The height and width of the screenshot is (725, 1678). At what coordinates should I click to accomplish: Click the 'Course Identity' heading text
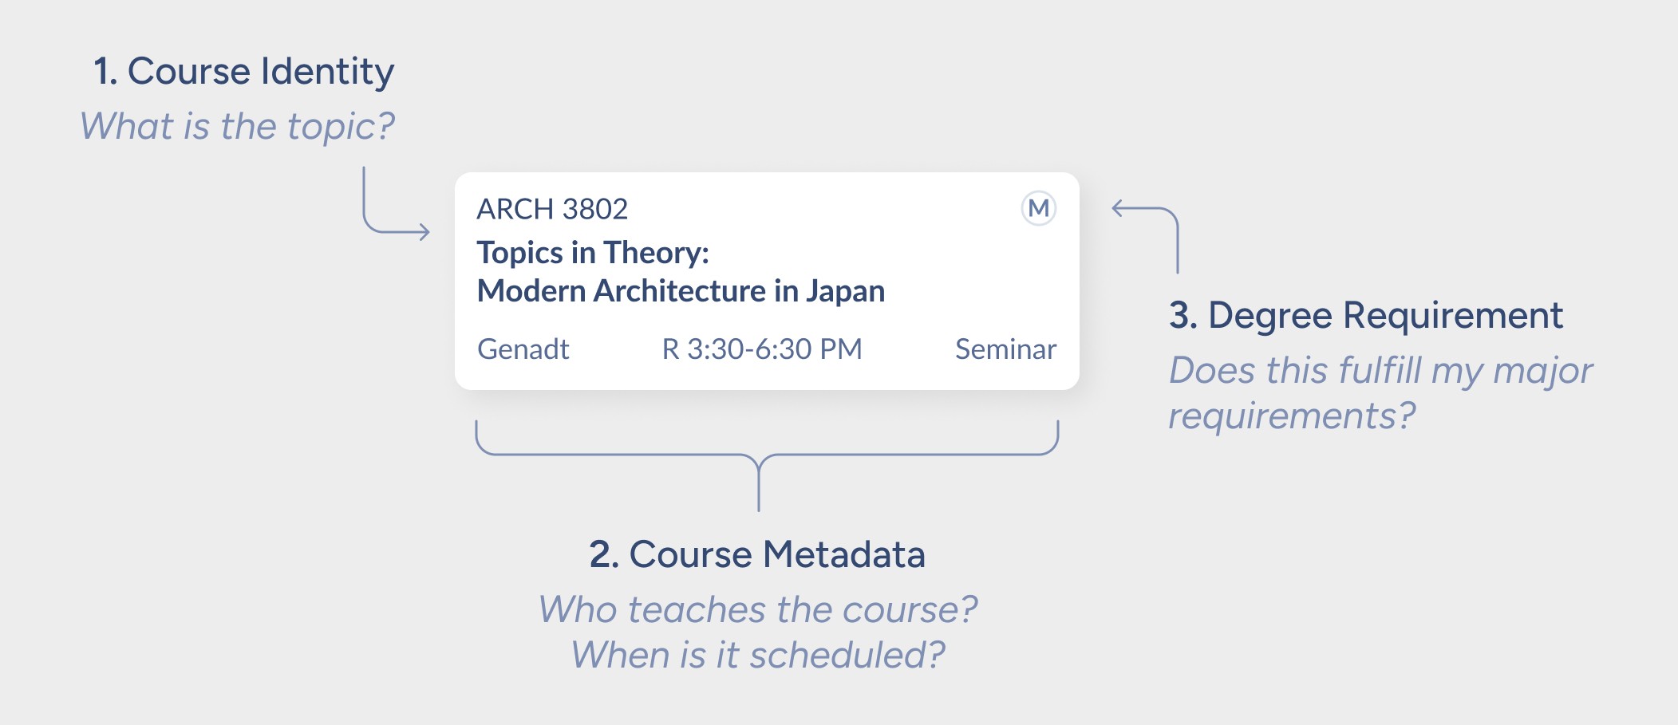click(x=260, y=72)
